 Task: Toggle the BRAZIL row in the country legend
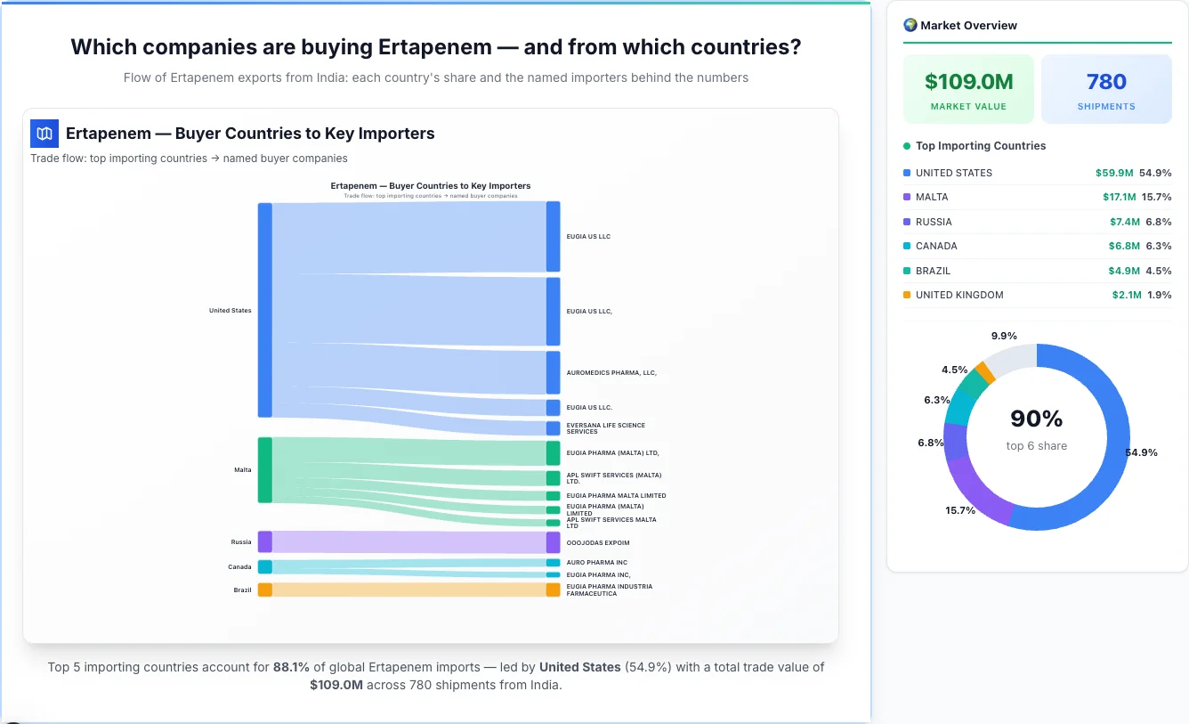click(1037, 271)
